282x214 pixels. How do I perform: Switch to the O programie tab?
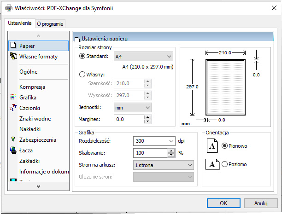point(50,24)
